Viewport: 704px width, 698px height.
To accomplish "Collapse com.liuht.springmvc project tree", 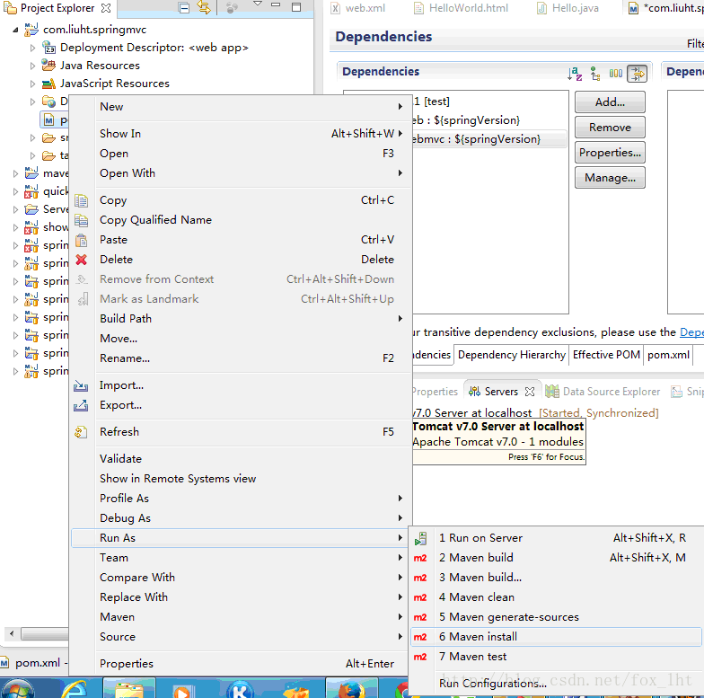I will (x=15, y=31).
